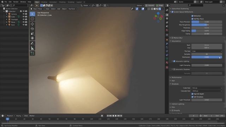Expand the Performance panel
Screen dimensions: 226x127
pyautogui.click(x=177, y=78)
